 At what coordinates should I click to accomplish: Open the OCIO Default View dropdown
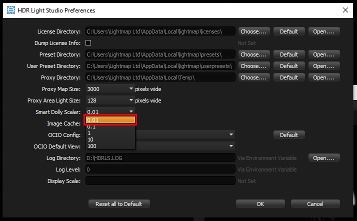(x=184, y=146)
